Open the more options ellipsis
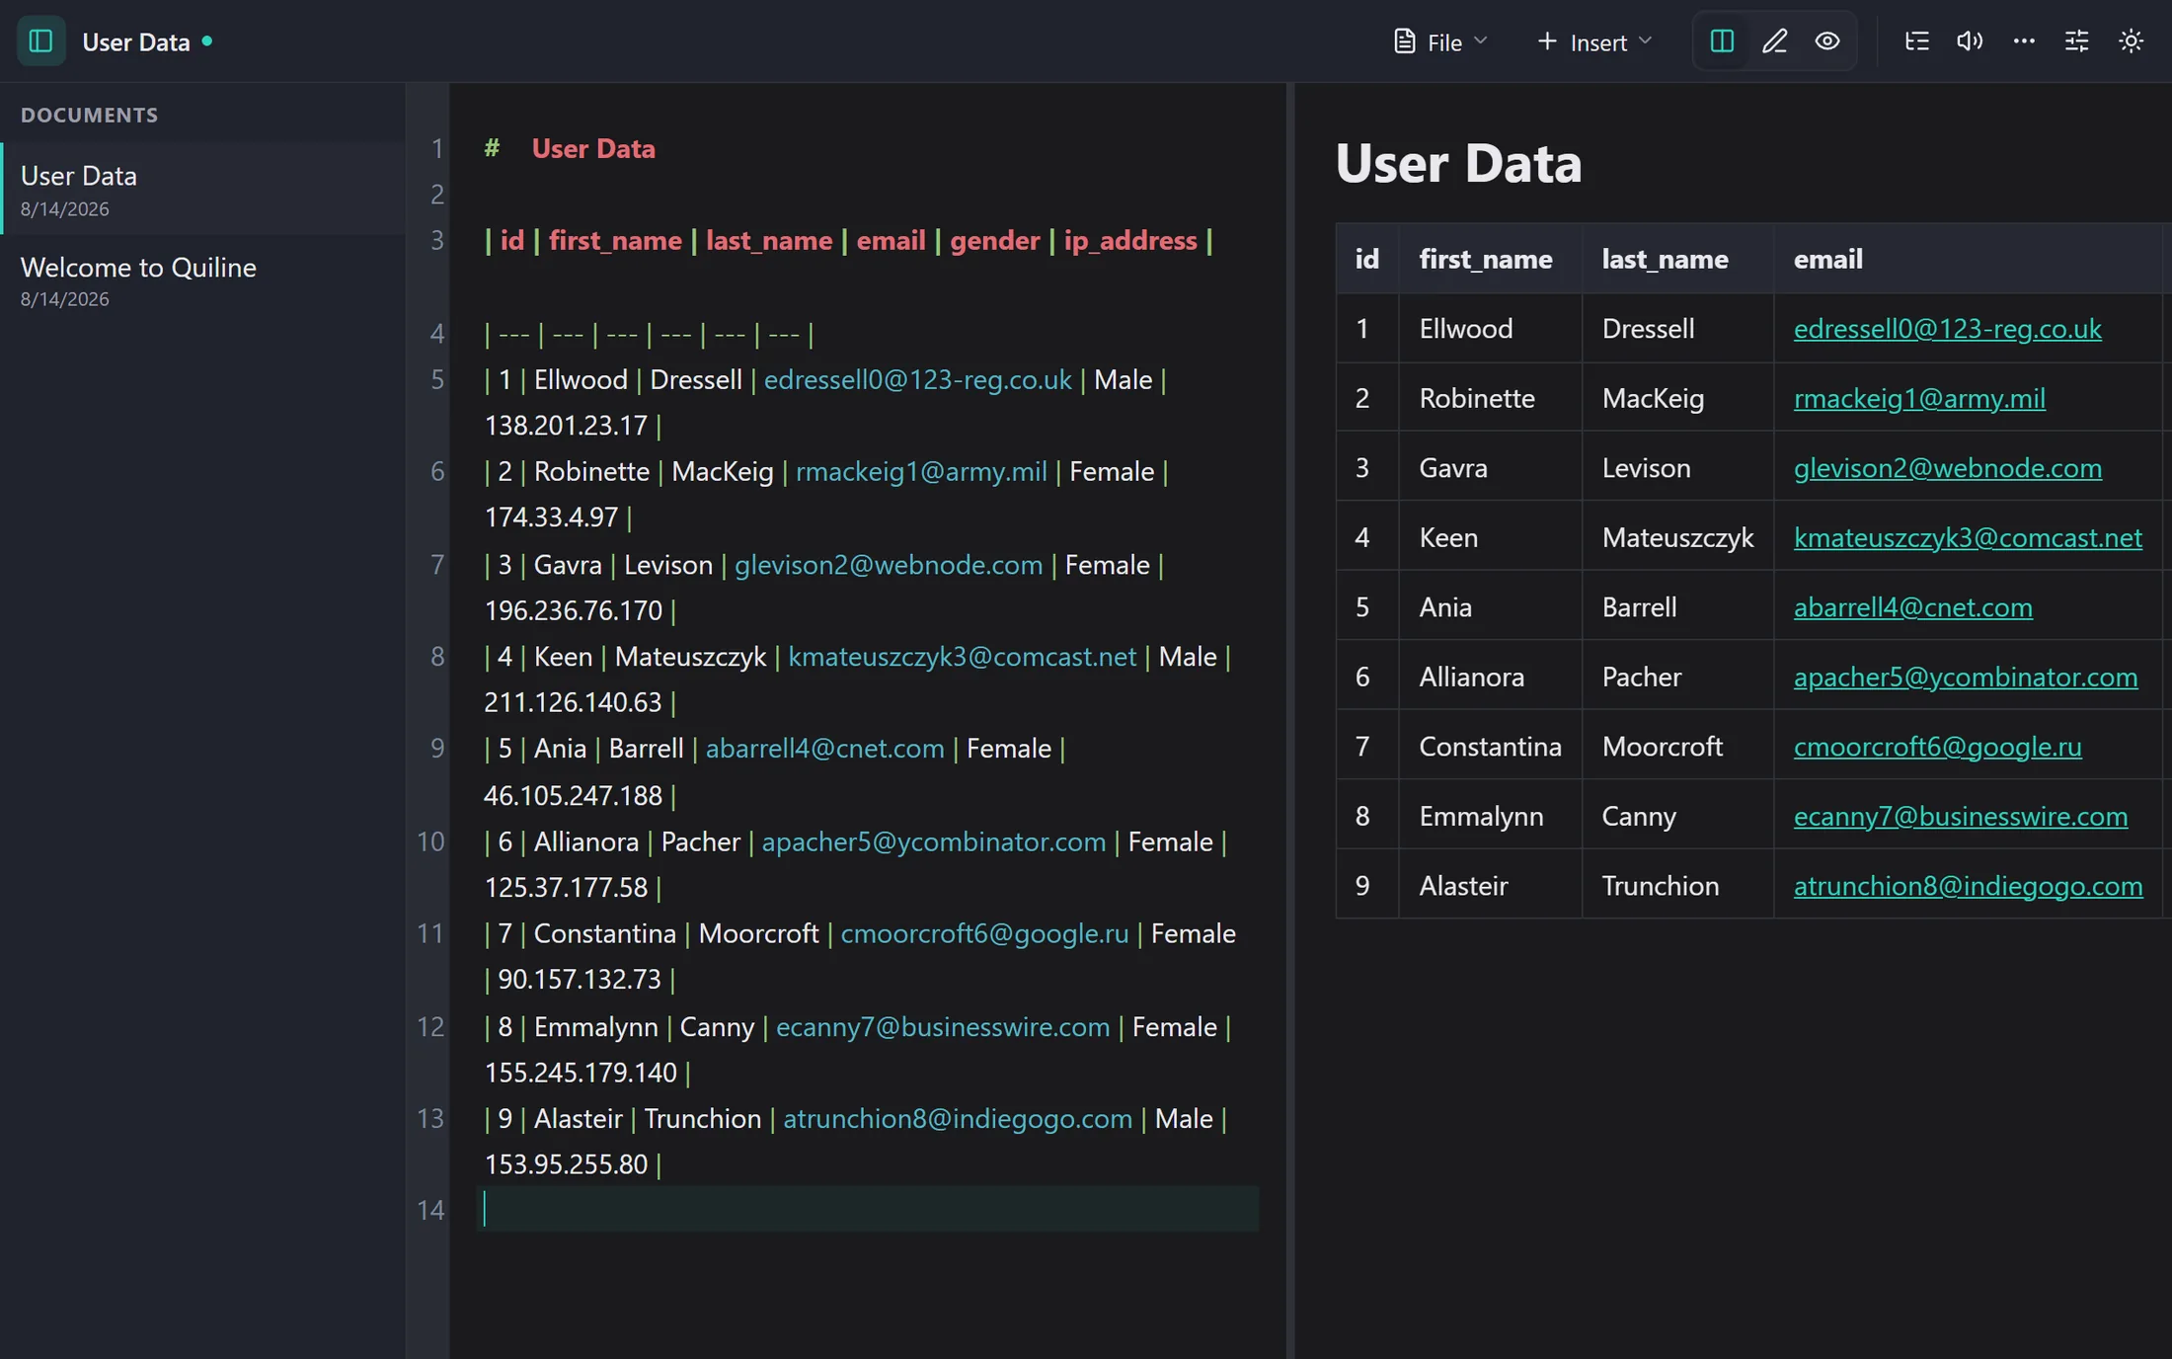The image size is (2172, 1359). coord(2024,40)
